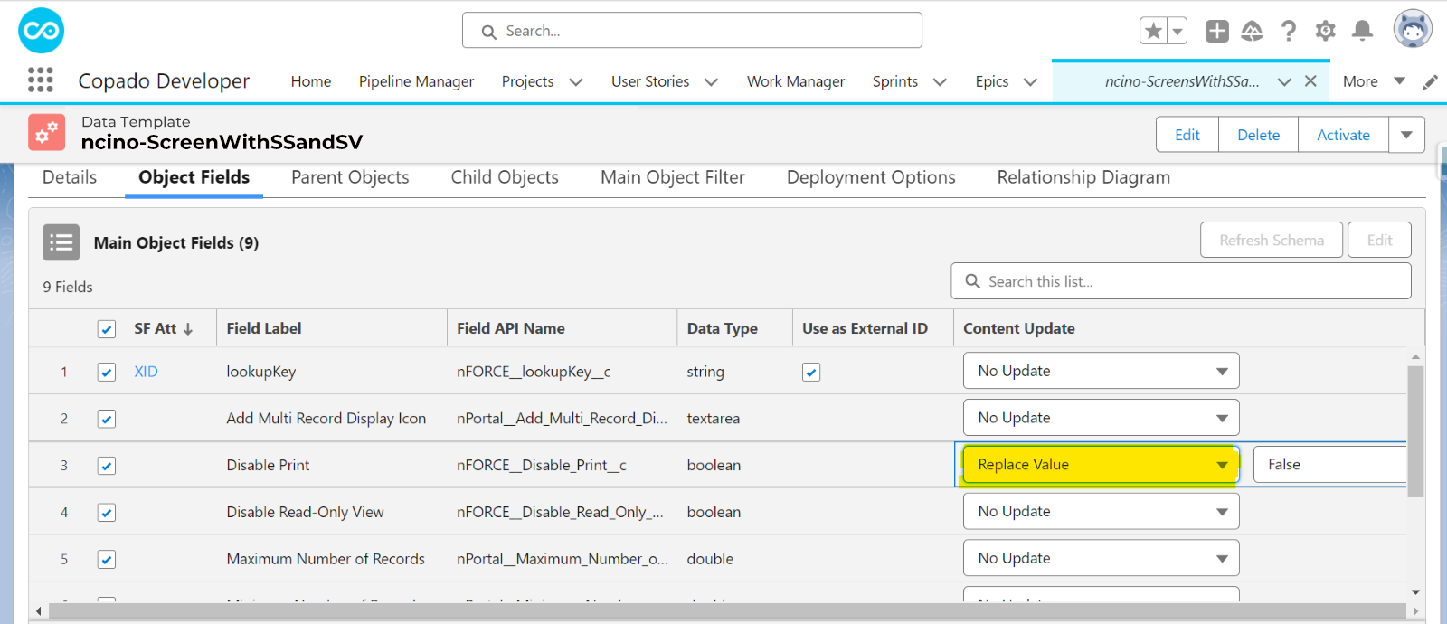Switch to the Child Objects tab
Screen dimensions: 1447x624
505,177
